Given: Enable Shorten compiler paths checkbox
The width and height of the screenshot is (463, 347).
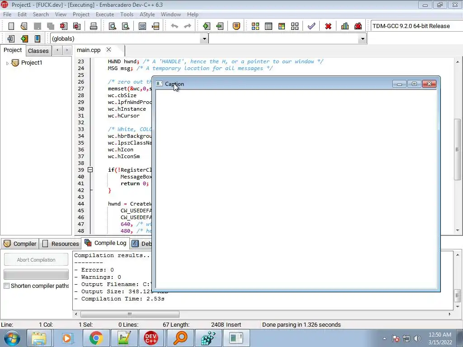Looking at the screenshot, I should 6,286.
